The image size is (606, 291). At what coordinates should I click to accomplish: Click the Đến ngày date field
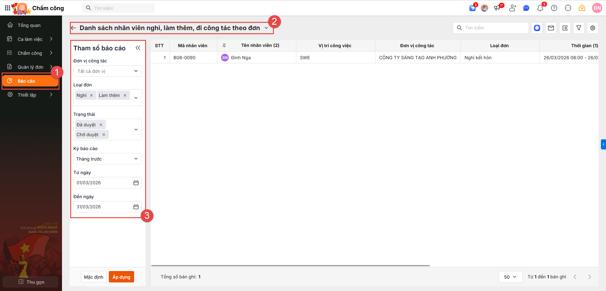tap(108, 207)
